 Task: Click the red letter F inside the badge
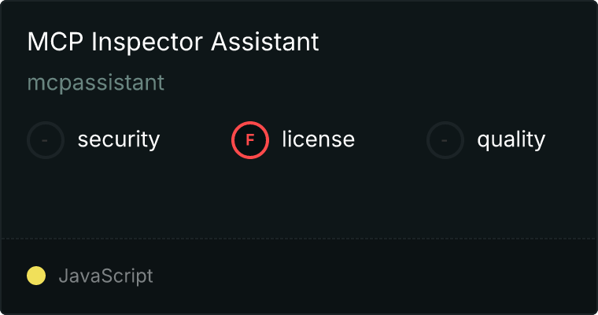coord(250,140)
